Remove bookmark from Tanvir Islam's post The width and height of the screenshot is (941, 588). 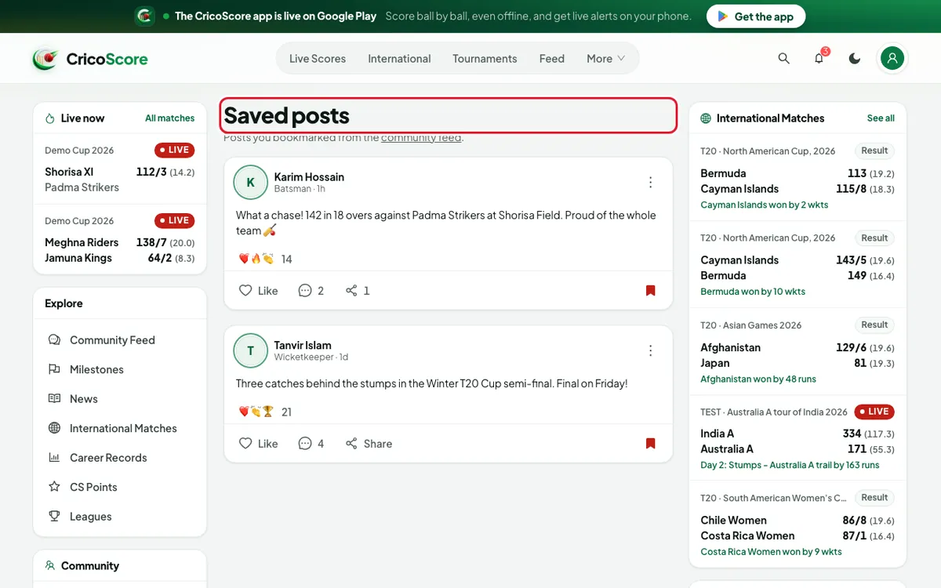tap(650, 443)
